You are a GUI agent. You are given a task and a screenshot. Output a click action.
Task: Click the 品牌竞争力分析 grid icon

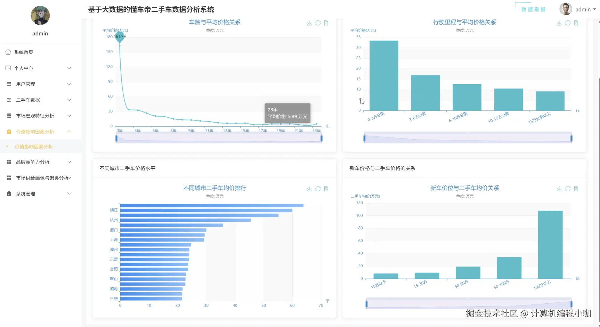click(9, 162)
